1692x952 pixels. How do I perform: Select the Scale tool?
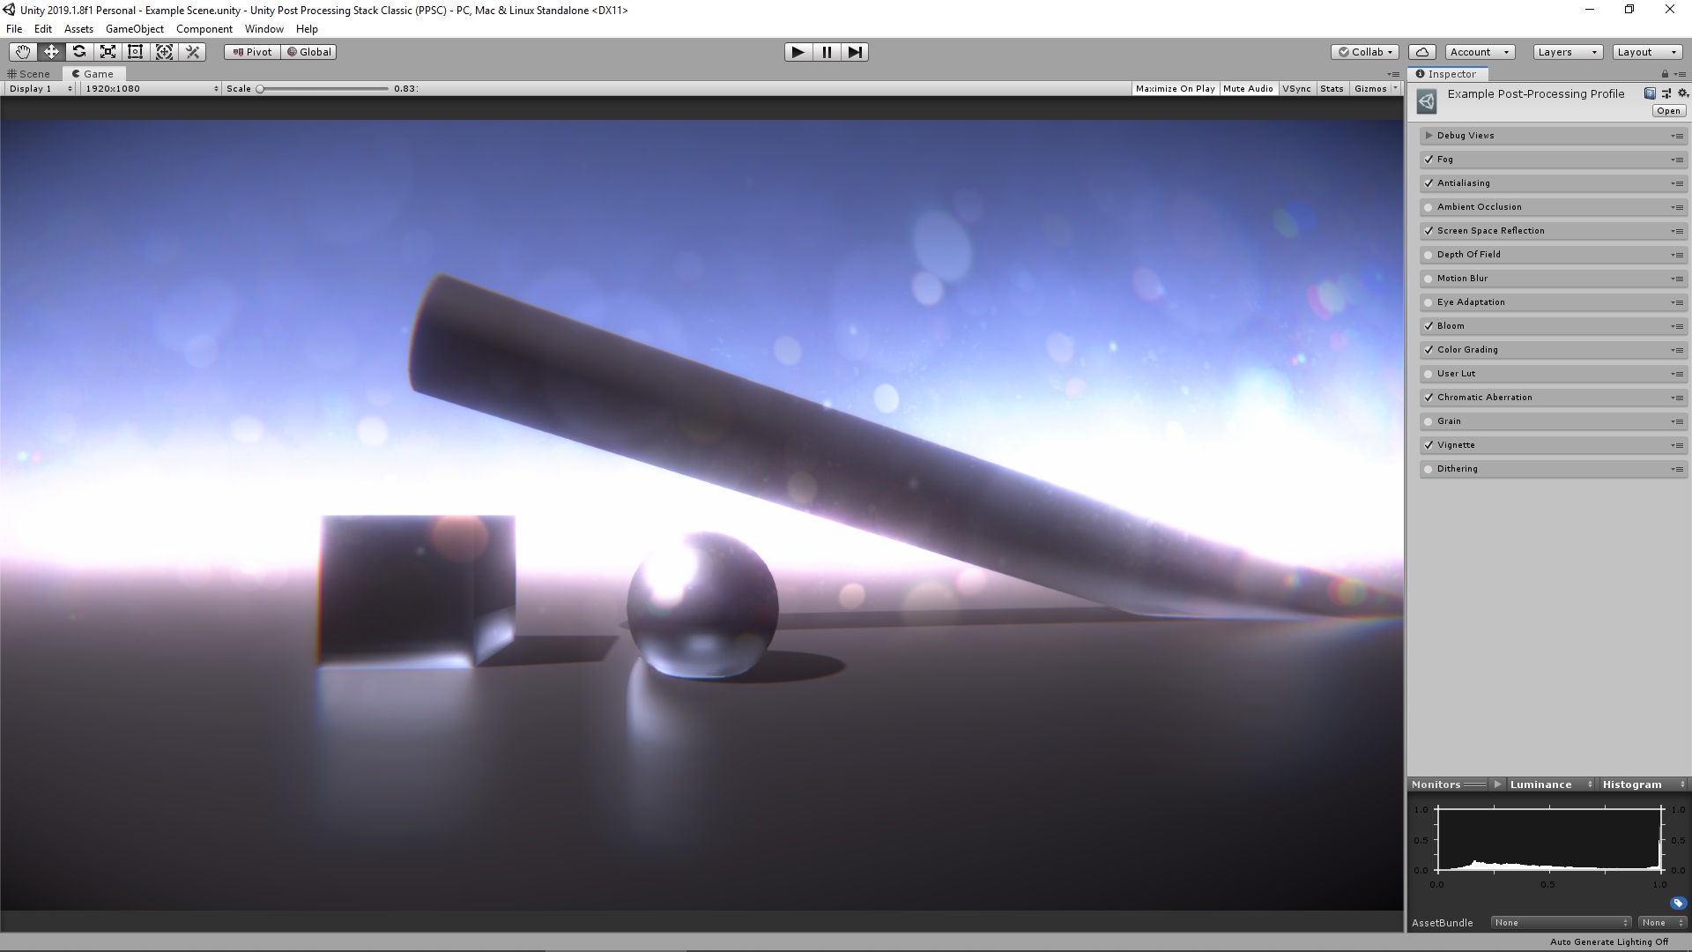(x=108, y=52)
